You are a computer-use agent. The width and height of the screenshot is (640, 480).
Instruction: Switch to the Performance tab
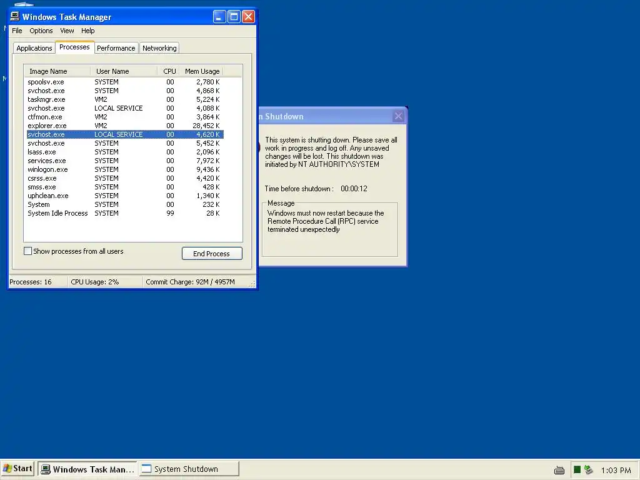pos(116,48)
